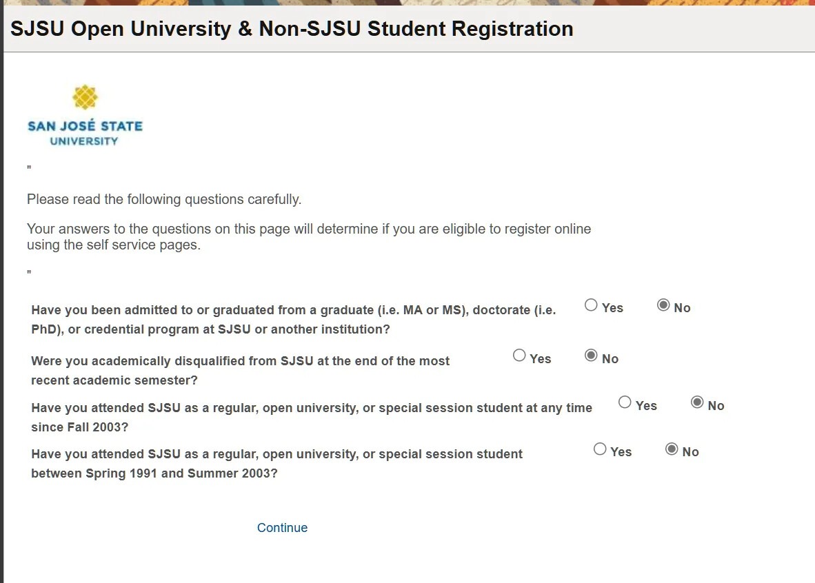Click the academically disqualified question text
Viewport: 815px width, 583px height.
[x=240, y=370]
